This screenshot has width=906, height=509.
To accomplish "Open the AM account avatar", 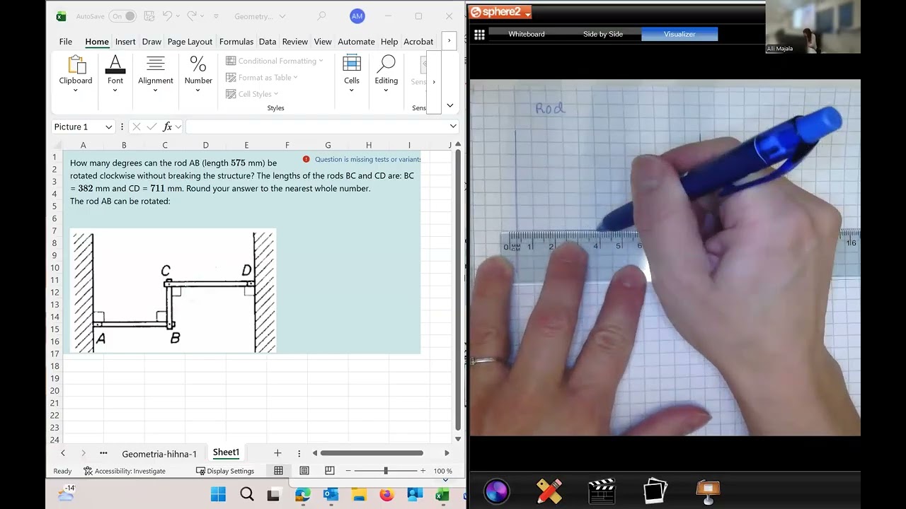I will click(357, 16).
